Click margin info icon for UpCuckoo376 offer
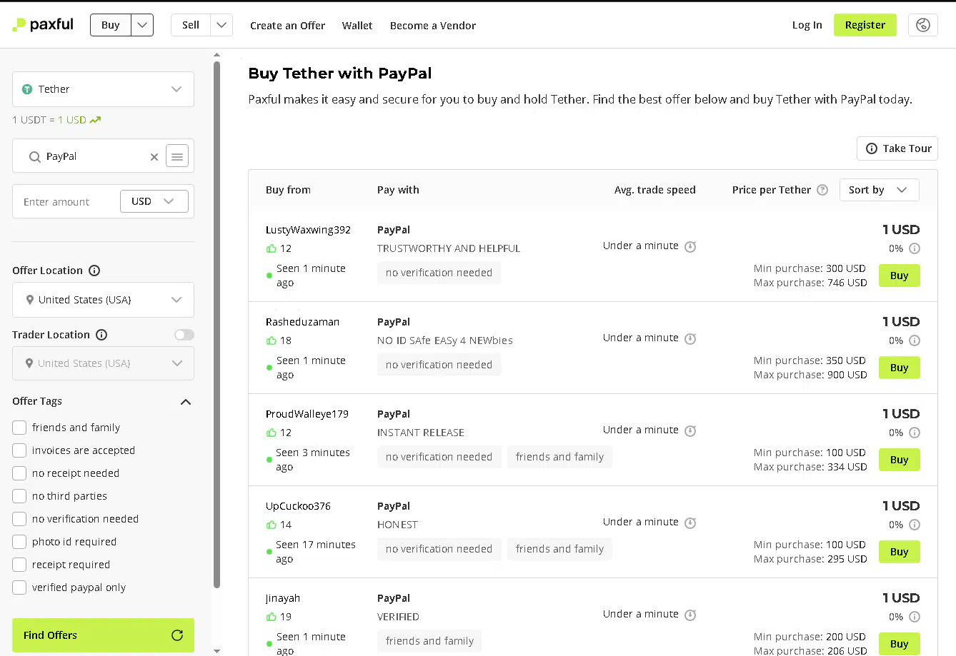956x656 pixels. (x=915, y=525)
